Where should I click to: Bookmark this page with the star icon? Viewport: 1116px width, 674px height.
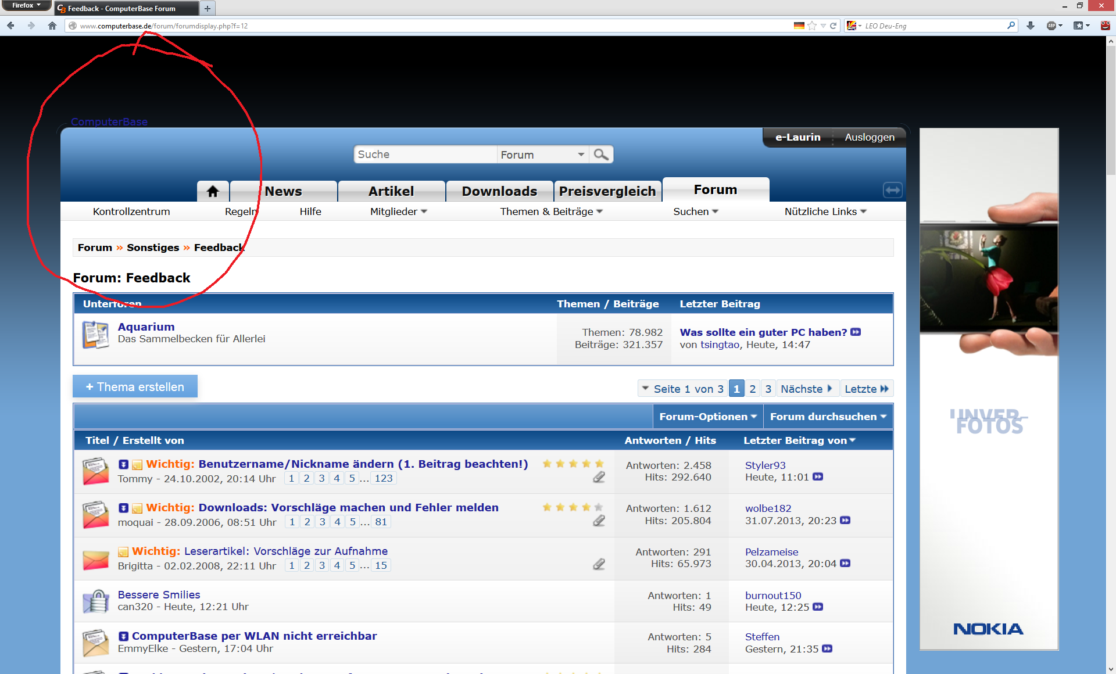(812, 26)
